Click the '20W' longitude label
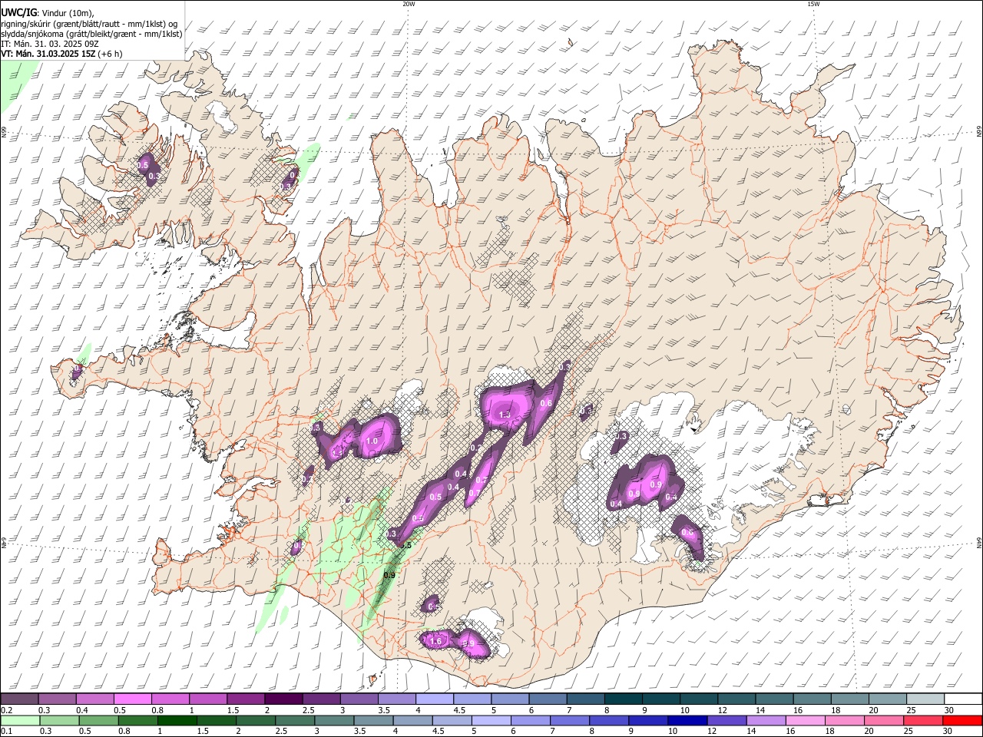The height and width of the screenshot is (737, 983). [x=409, y=4]
